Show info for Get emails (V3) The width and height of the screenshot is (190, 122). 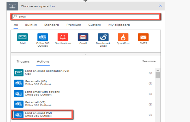pos(150,84)
